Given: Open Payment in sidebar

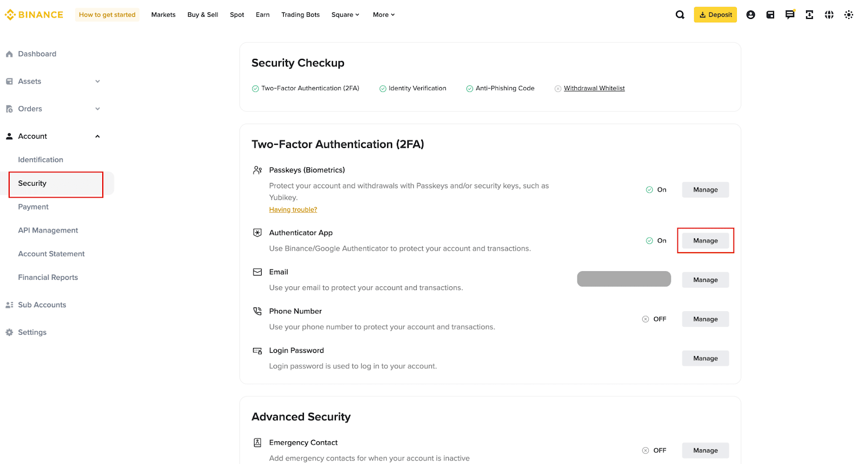Looking at the screenshot, I should pyautogui.click(x=34, y=207).
